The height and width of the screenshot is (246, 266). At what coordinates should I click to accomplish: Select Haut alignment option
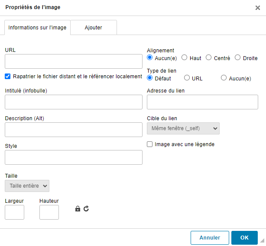184,58
